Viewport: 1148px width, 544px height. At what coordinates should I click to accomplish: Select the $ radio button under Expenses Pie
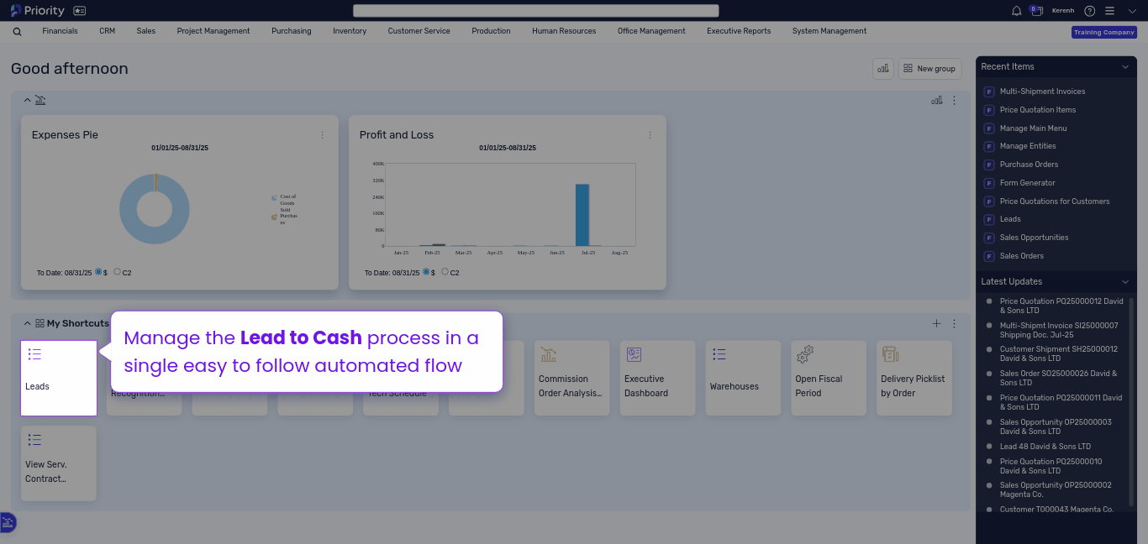[x=98, y=272]
